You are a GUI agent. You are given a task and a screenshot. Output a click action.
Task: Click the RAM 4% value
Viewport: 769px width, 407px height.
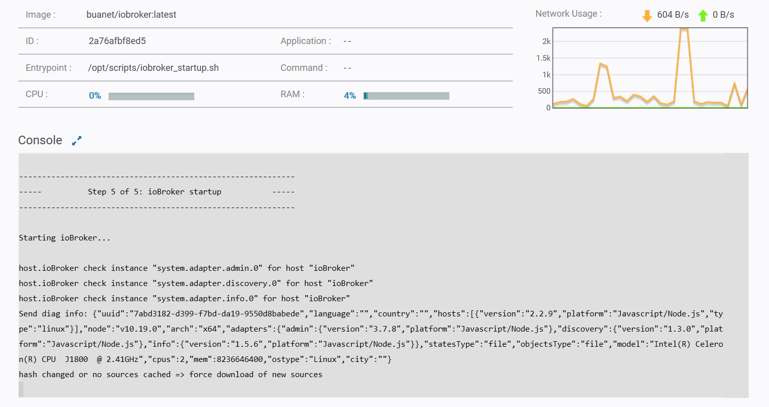(350, 96)
